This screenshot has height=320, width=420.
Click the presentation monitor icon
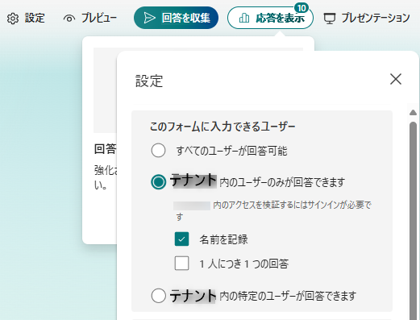coord(330,19)
